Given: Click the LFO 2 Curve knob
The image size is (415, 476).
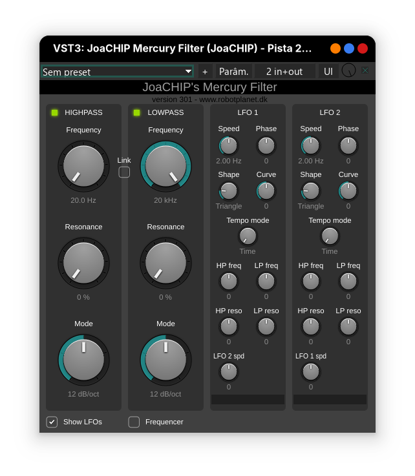Looking at the screenshot, I should (348, 191).
